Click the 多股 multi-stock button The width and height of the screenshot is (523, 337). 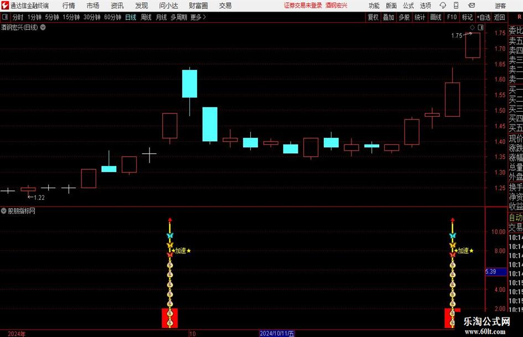(x=404, y=17)
